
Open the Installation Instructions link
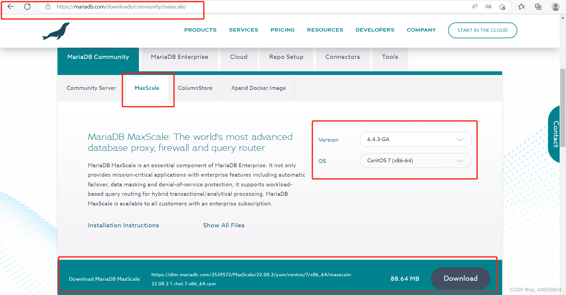123,225
